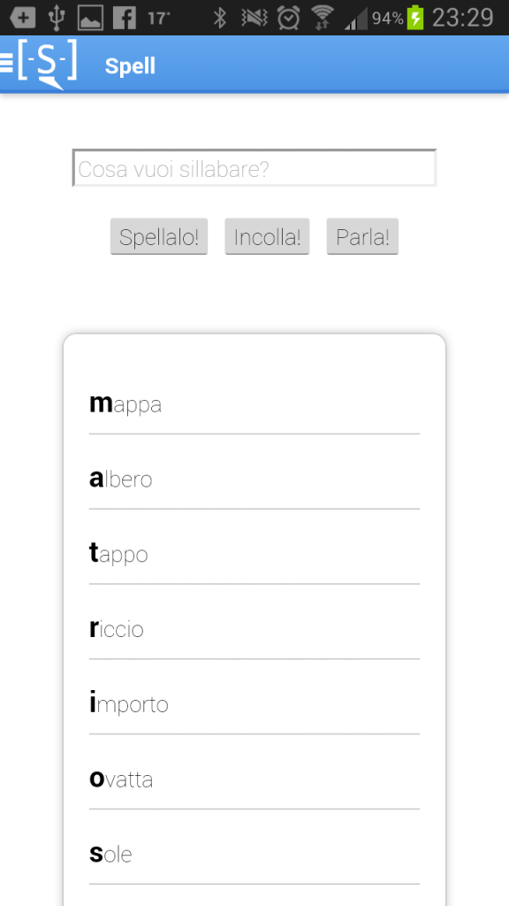Screen dimensions: 509x906
Task: Tap the alarm clock status icon
Action: pos(288,18)
